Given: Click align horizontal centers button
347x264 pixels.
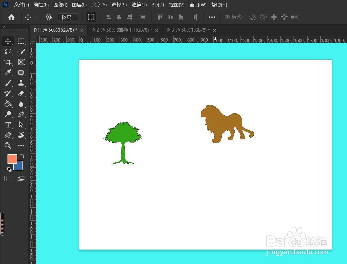Looking at the screenshot, I should point(119,17).
